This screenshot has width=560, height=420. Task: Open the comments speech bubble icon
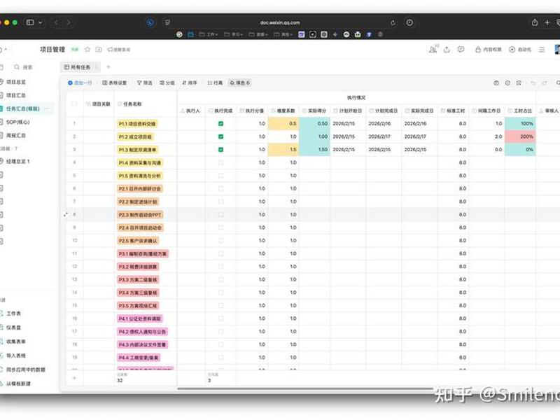[x=461, y=50]
